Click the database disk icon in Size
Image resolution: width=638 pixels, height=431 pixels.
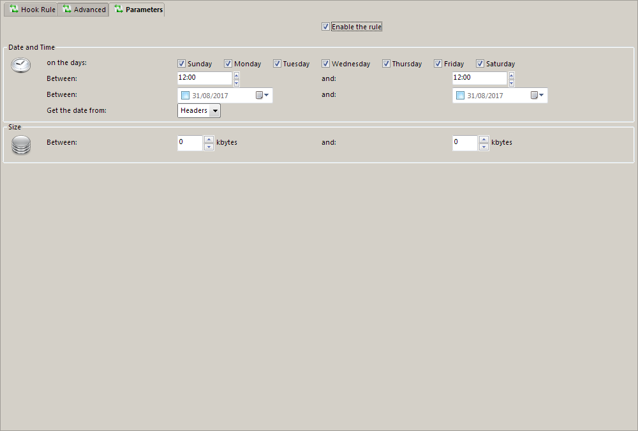[x=21, y=145]
